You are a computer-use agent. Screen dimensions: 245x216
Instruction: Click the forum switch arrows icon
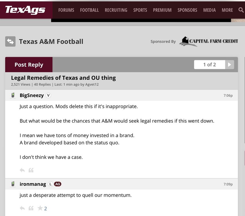coord(10,41)
